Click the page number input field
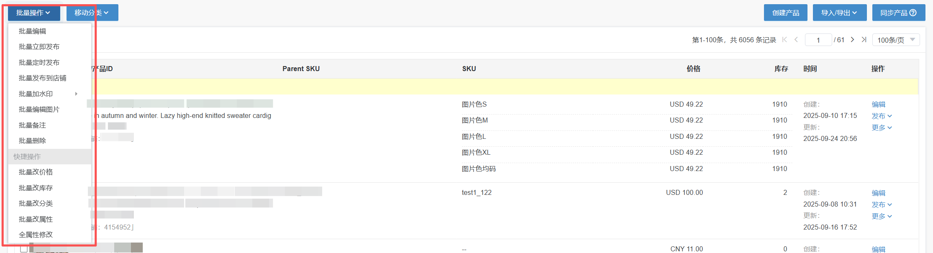Viewport: 933px width, 253px height. (818, 40)
